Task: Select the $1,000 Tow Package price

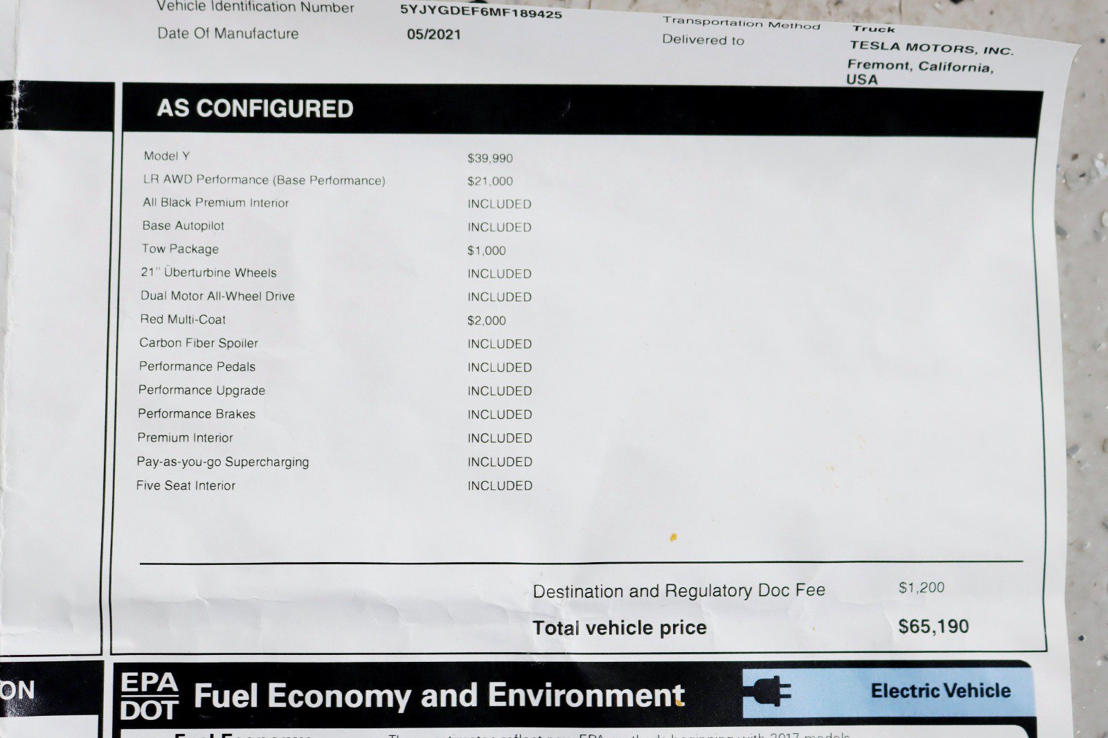Action: click(487, 251)
